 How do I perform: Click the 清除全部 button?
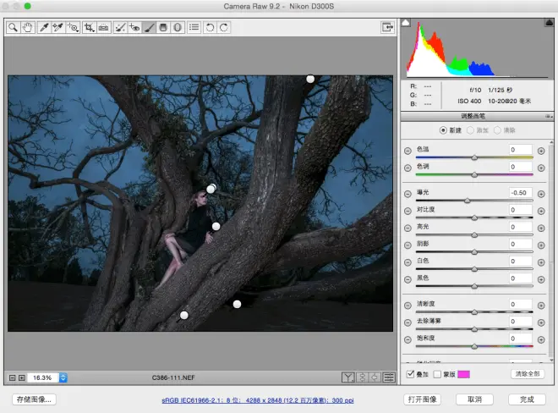528,374
